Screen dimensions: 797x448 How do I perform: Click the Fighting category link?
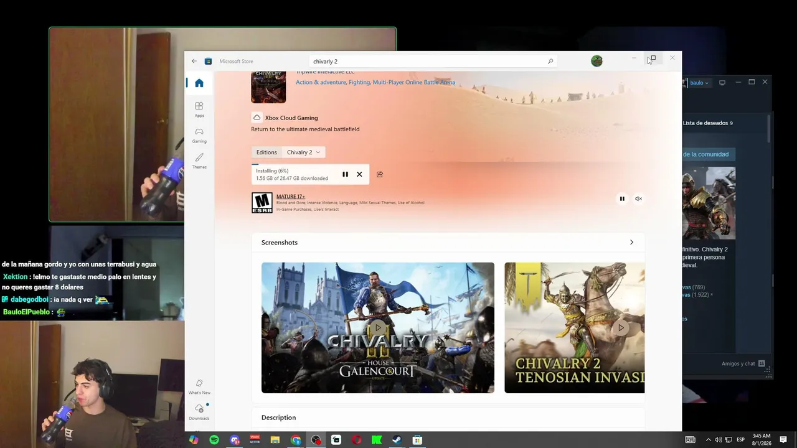(x=359, y=82)
